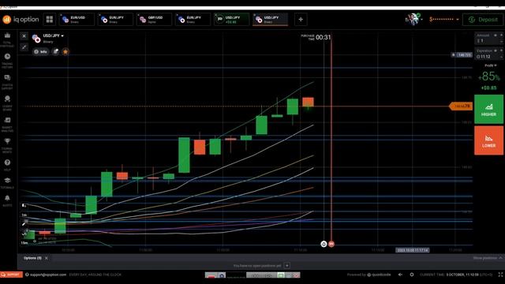Open Chats & Support in the sidebar
Viewport: 505px width, 284px height.
7,82
